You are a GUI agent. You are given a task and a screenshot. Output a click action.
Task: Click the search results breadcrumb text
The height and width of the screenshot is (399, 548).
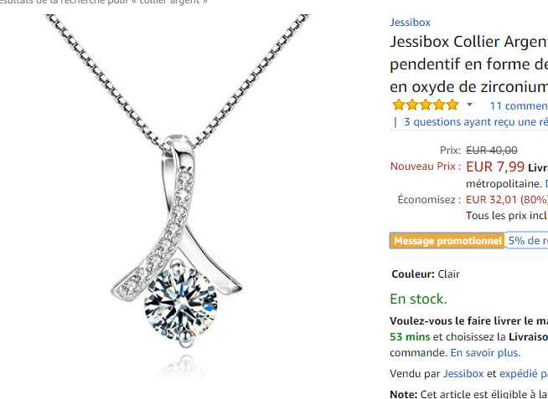[103, 3]
